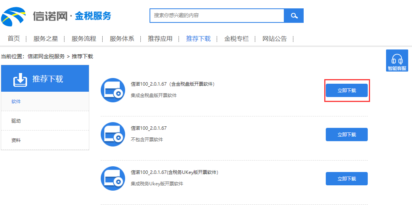Click the disc icon for 含税务UKey版开票软件

coord(113,178)
